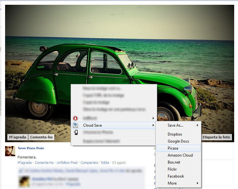This screenshot has width=238, height=189.
Task: Select Dropbox from the Cloud Save submenu
Action: tap(175, 134)
